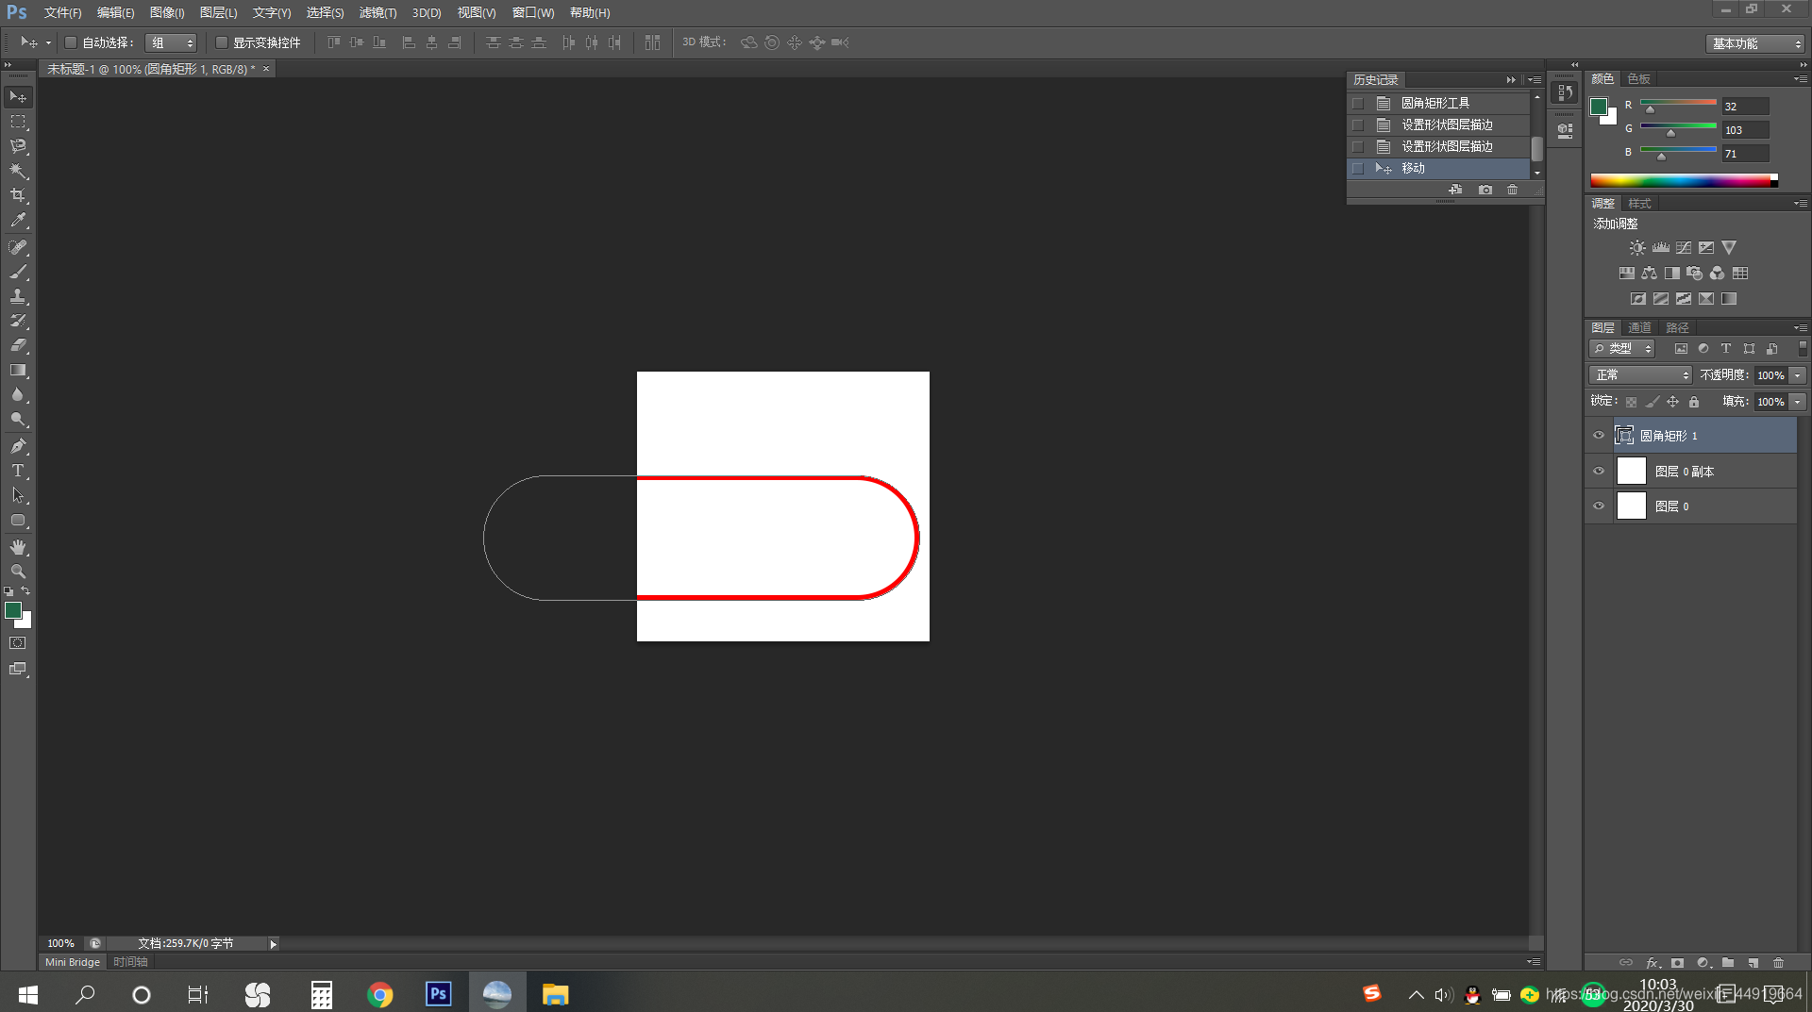Open the Mini Bridge panel

coord(73,962)
